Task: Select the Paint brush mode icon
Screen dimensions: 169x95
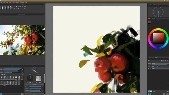Action: (x=1, y=74)
